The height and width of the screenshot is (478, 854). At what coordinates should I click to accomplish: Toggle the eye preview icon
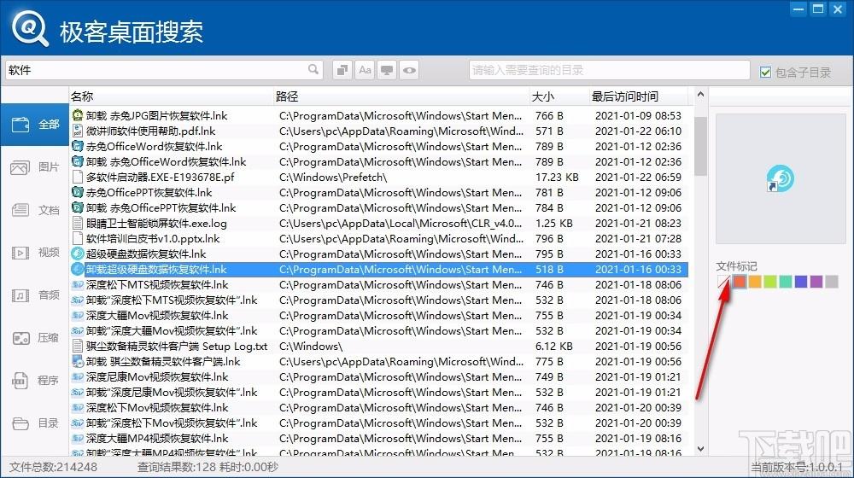tap(410, 70)
